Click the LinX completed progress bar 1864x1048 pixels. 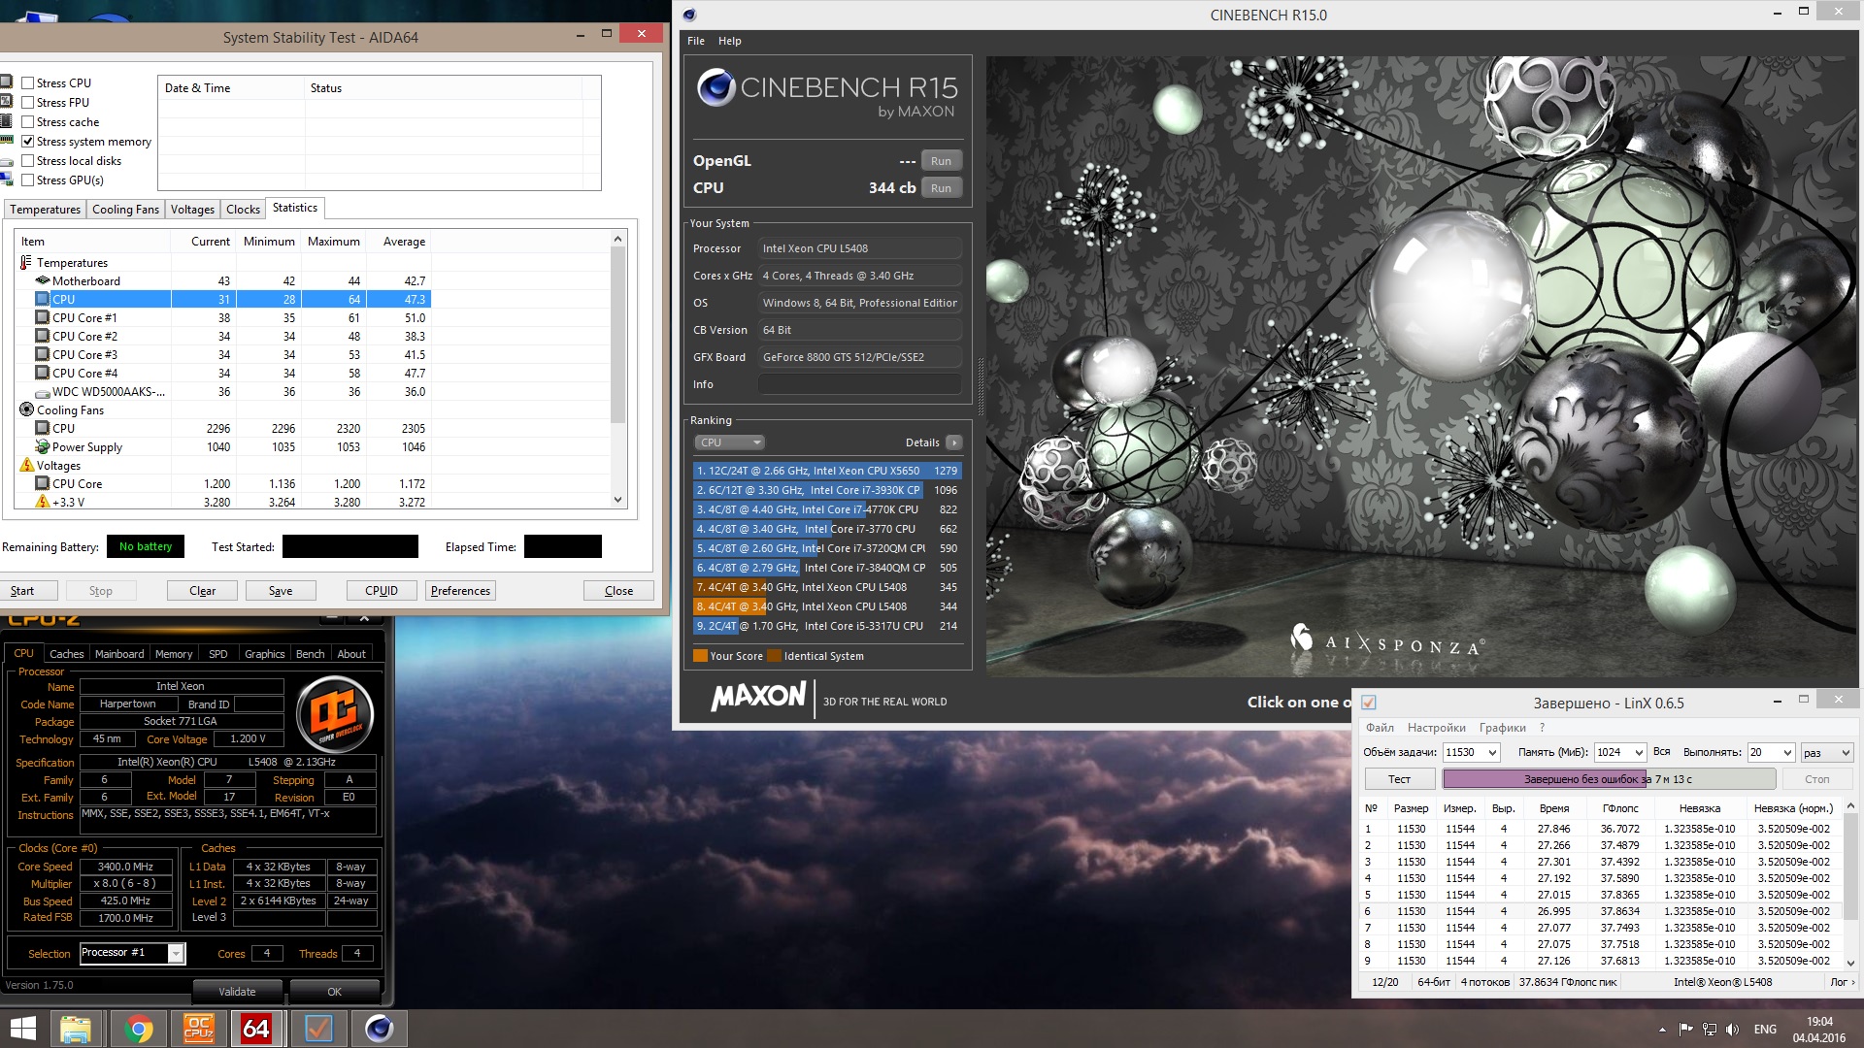coord(1607,779)
